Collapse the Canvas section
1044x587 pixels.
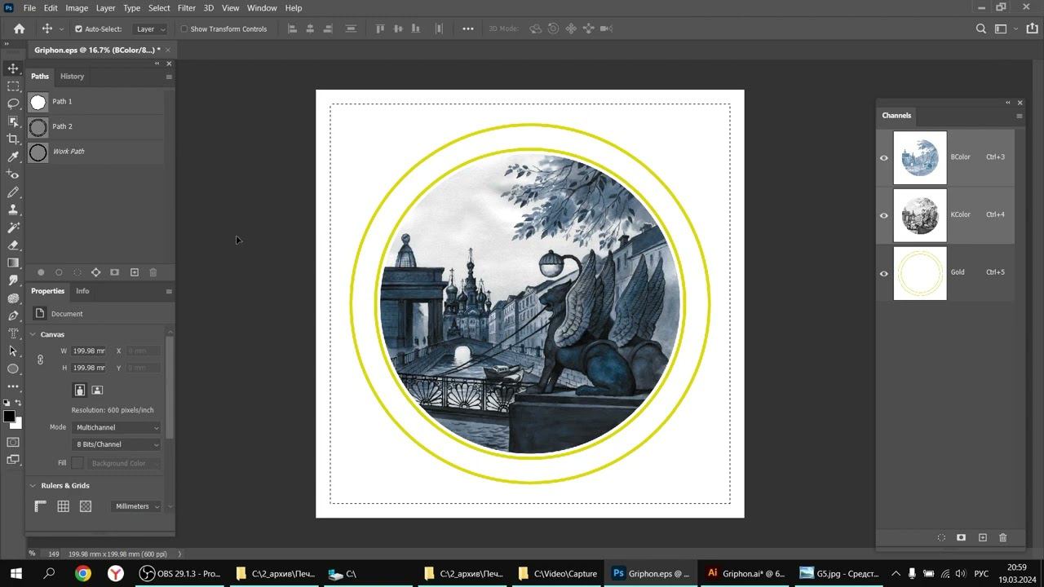pyautogui.click(x=33, y=334)
